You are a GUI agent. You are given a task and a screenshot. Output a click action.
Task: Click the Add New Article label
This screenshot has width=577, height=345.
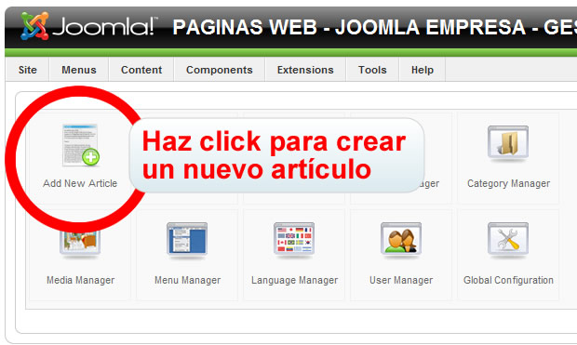[80, 183]
